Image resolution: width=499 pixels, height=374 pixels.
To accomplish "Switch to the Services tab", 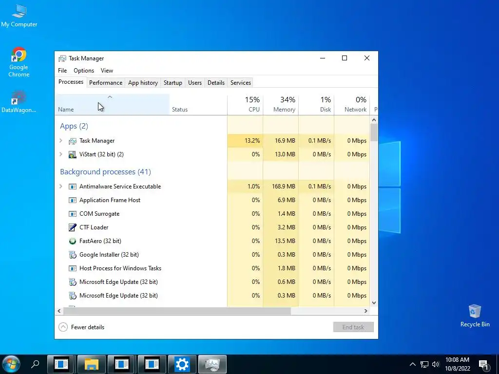I will point(241,83).
